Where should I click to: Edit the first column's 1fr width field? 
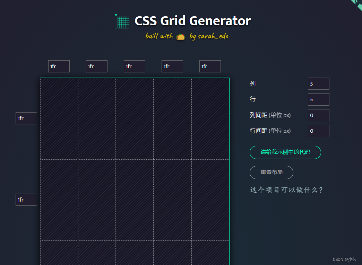click(x=59, y=67)
